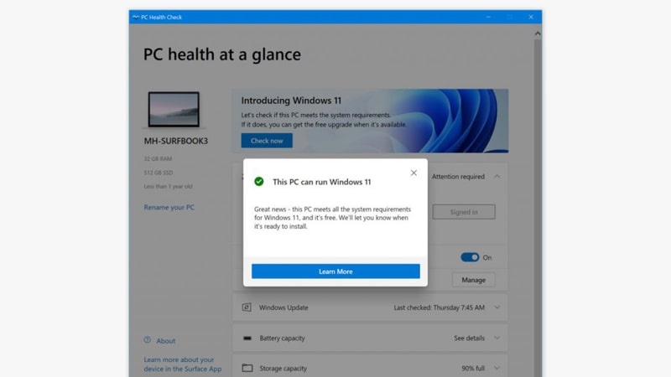The image size is (671, 377).
Task: Click the 512 GB SSD text
Action: [159, 173]
